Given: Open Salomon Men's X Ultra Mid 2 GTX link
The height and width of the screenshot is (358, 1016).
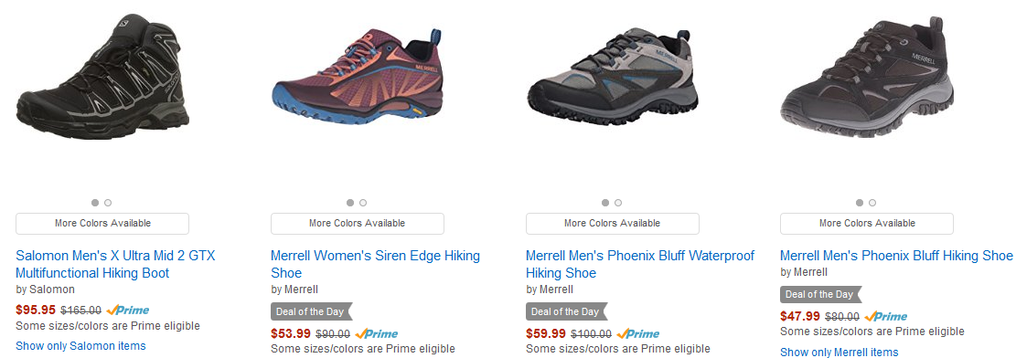Looking at the screenshot, I should click(x=115, y=264).
